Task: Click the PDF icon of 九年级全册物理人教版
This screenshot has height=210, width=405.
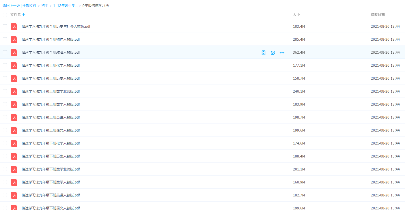Action: 14,40
